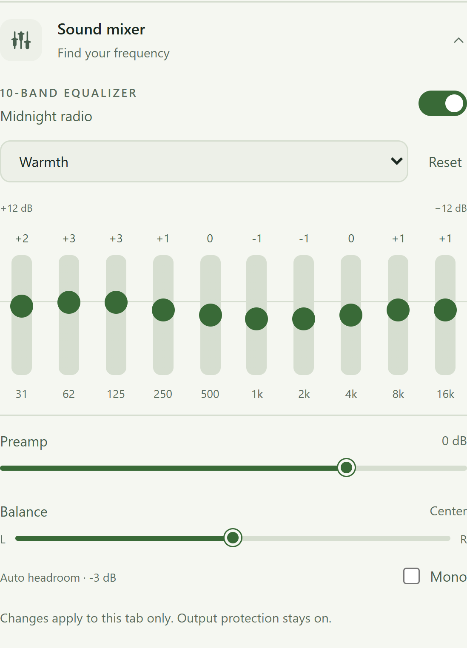Viewport: 467px width, 648px height.
Task: Click the 8k band slider knob
Action: pos(398,310)
